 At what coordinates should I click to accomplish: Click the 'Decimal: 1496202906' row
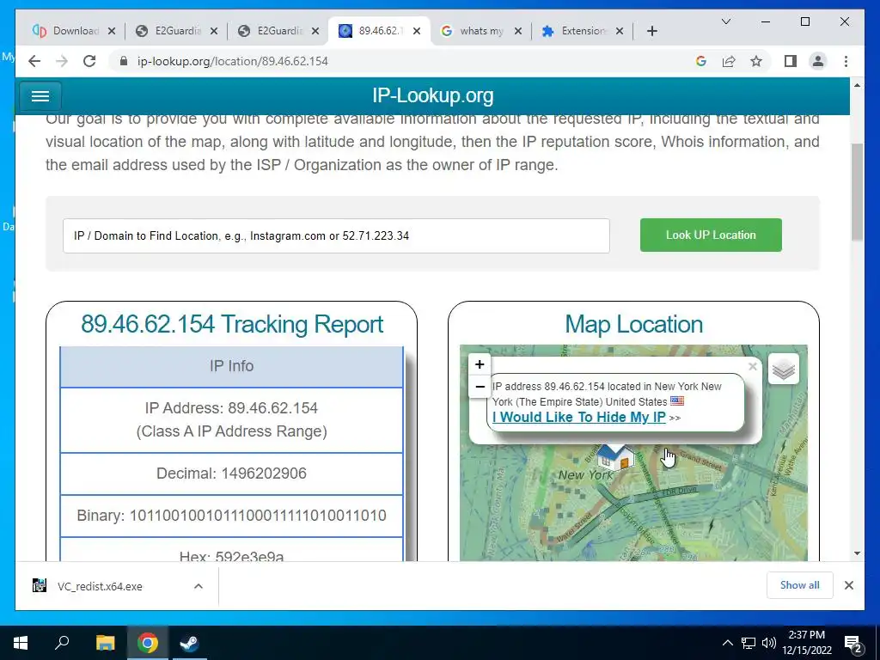tap(231, 474)
